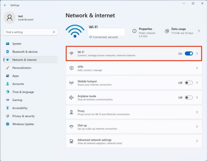This screenshot has width=207, height=161.
Task: Maximize the Settings window
Action: point(193,3)
